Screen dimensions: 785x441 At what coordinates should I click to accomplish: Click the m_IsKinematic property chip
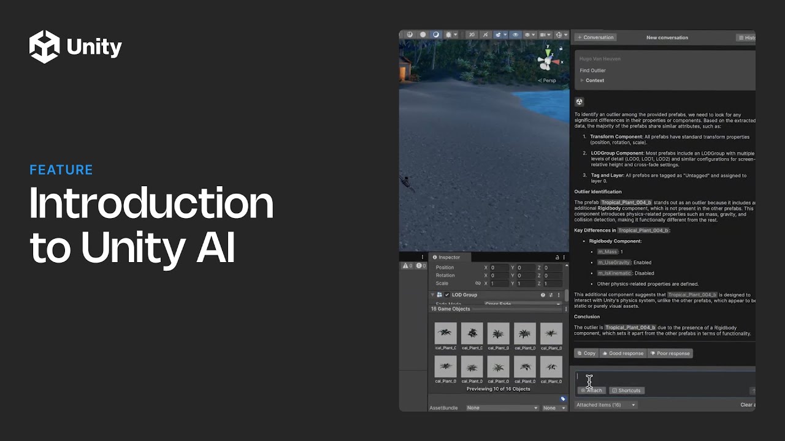pyautogui.click(x=615, y=273)
